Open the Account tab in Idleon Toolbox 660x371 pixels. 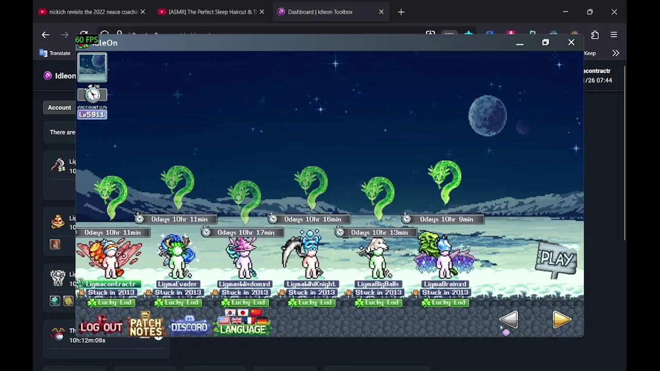(59, 108)
